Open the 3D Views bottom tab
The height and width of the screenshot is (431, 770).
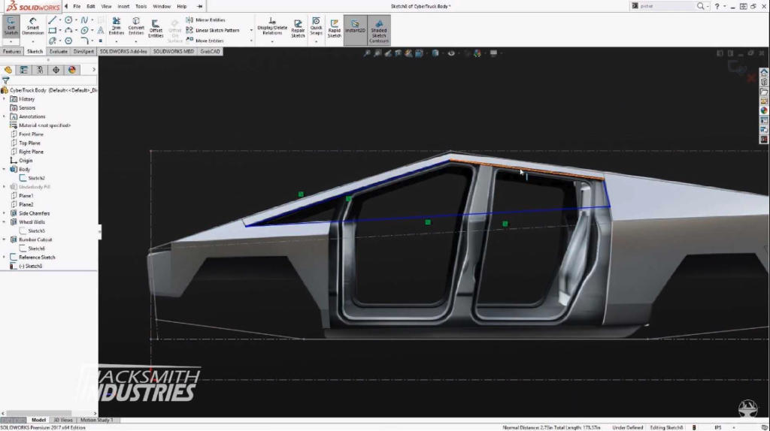tap(63, 420)
